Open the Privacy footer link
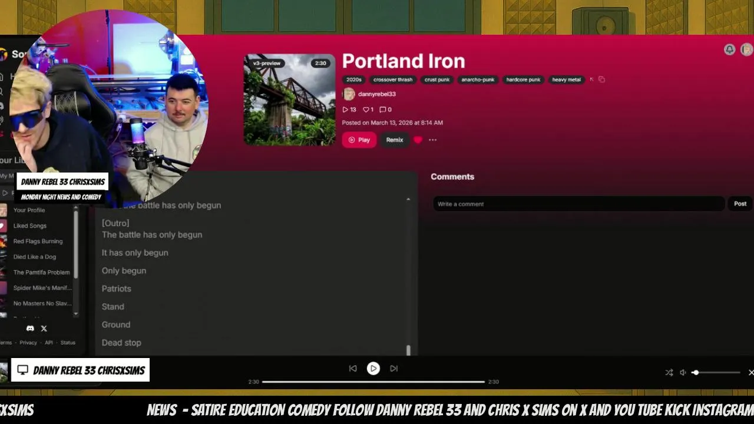This screenshot has height=424, width=754. [x=28, y=343]
